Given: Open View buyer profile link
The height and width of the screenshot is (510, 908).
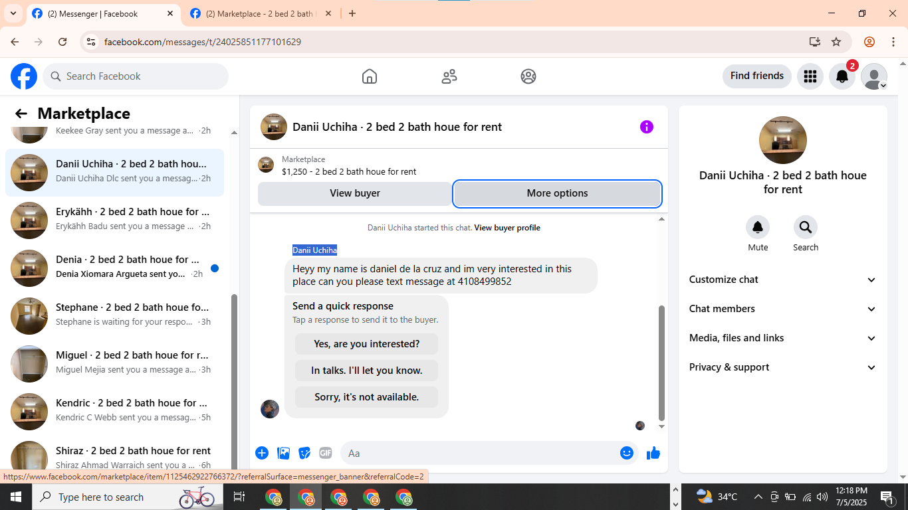Looking at the screenshot, I should 507,228.
